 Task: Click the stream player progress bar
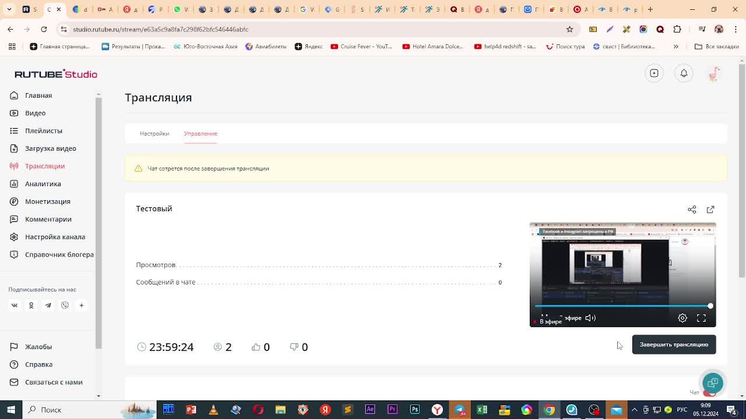click(622, 306)
